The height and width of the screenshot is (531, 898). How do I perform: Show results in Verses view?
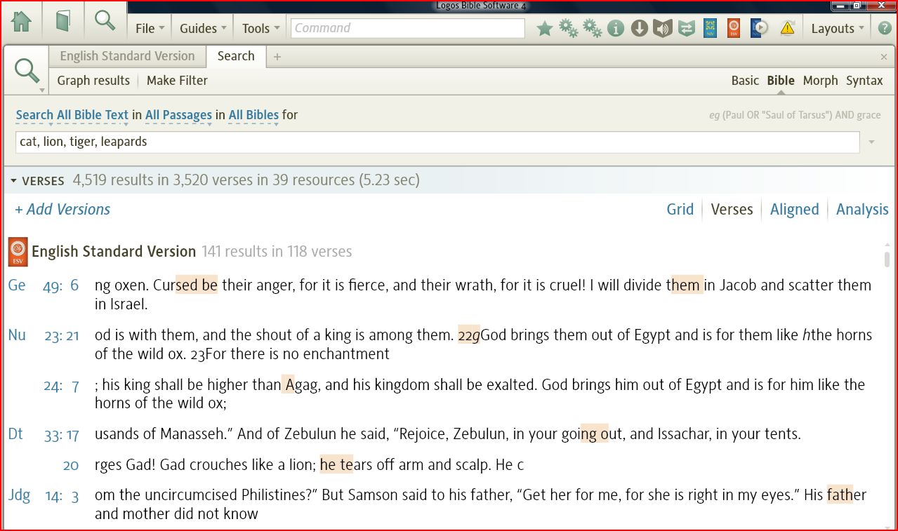tap(732, 209)
